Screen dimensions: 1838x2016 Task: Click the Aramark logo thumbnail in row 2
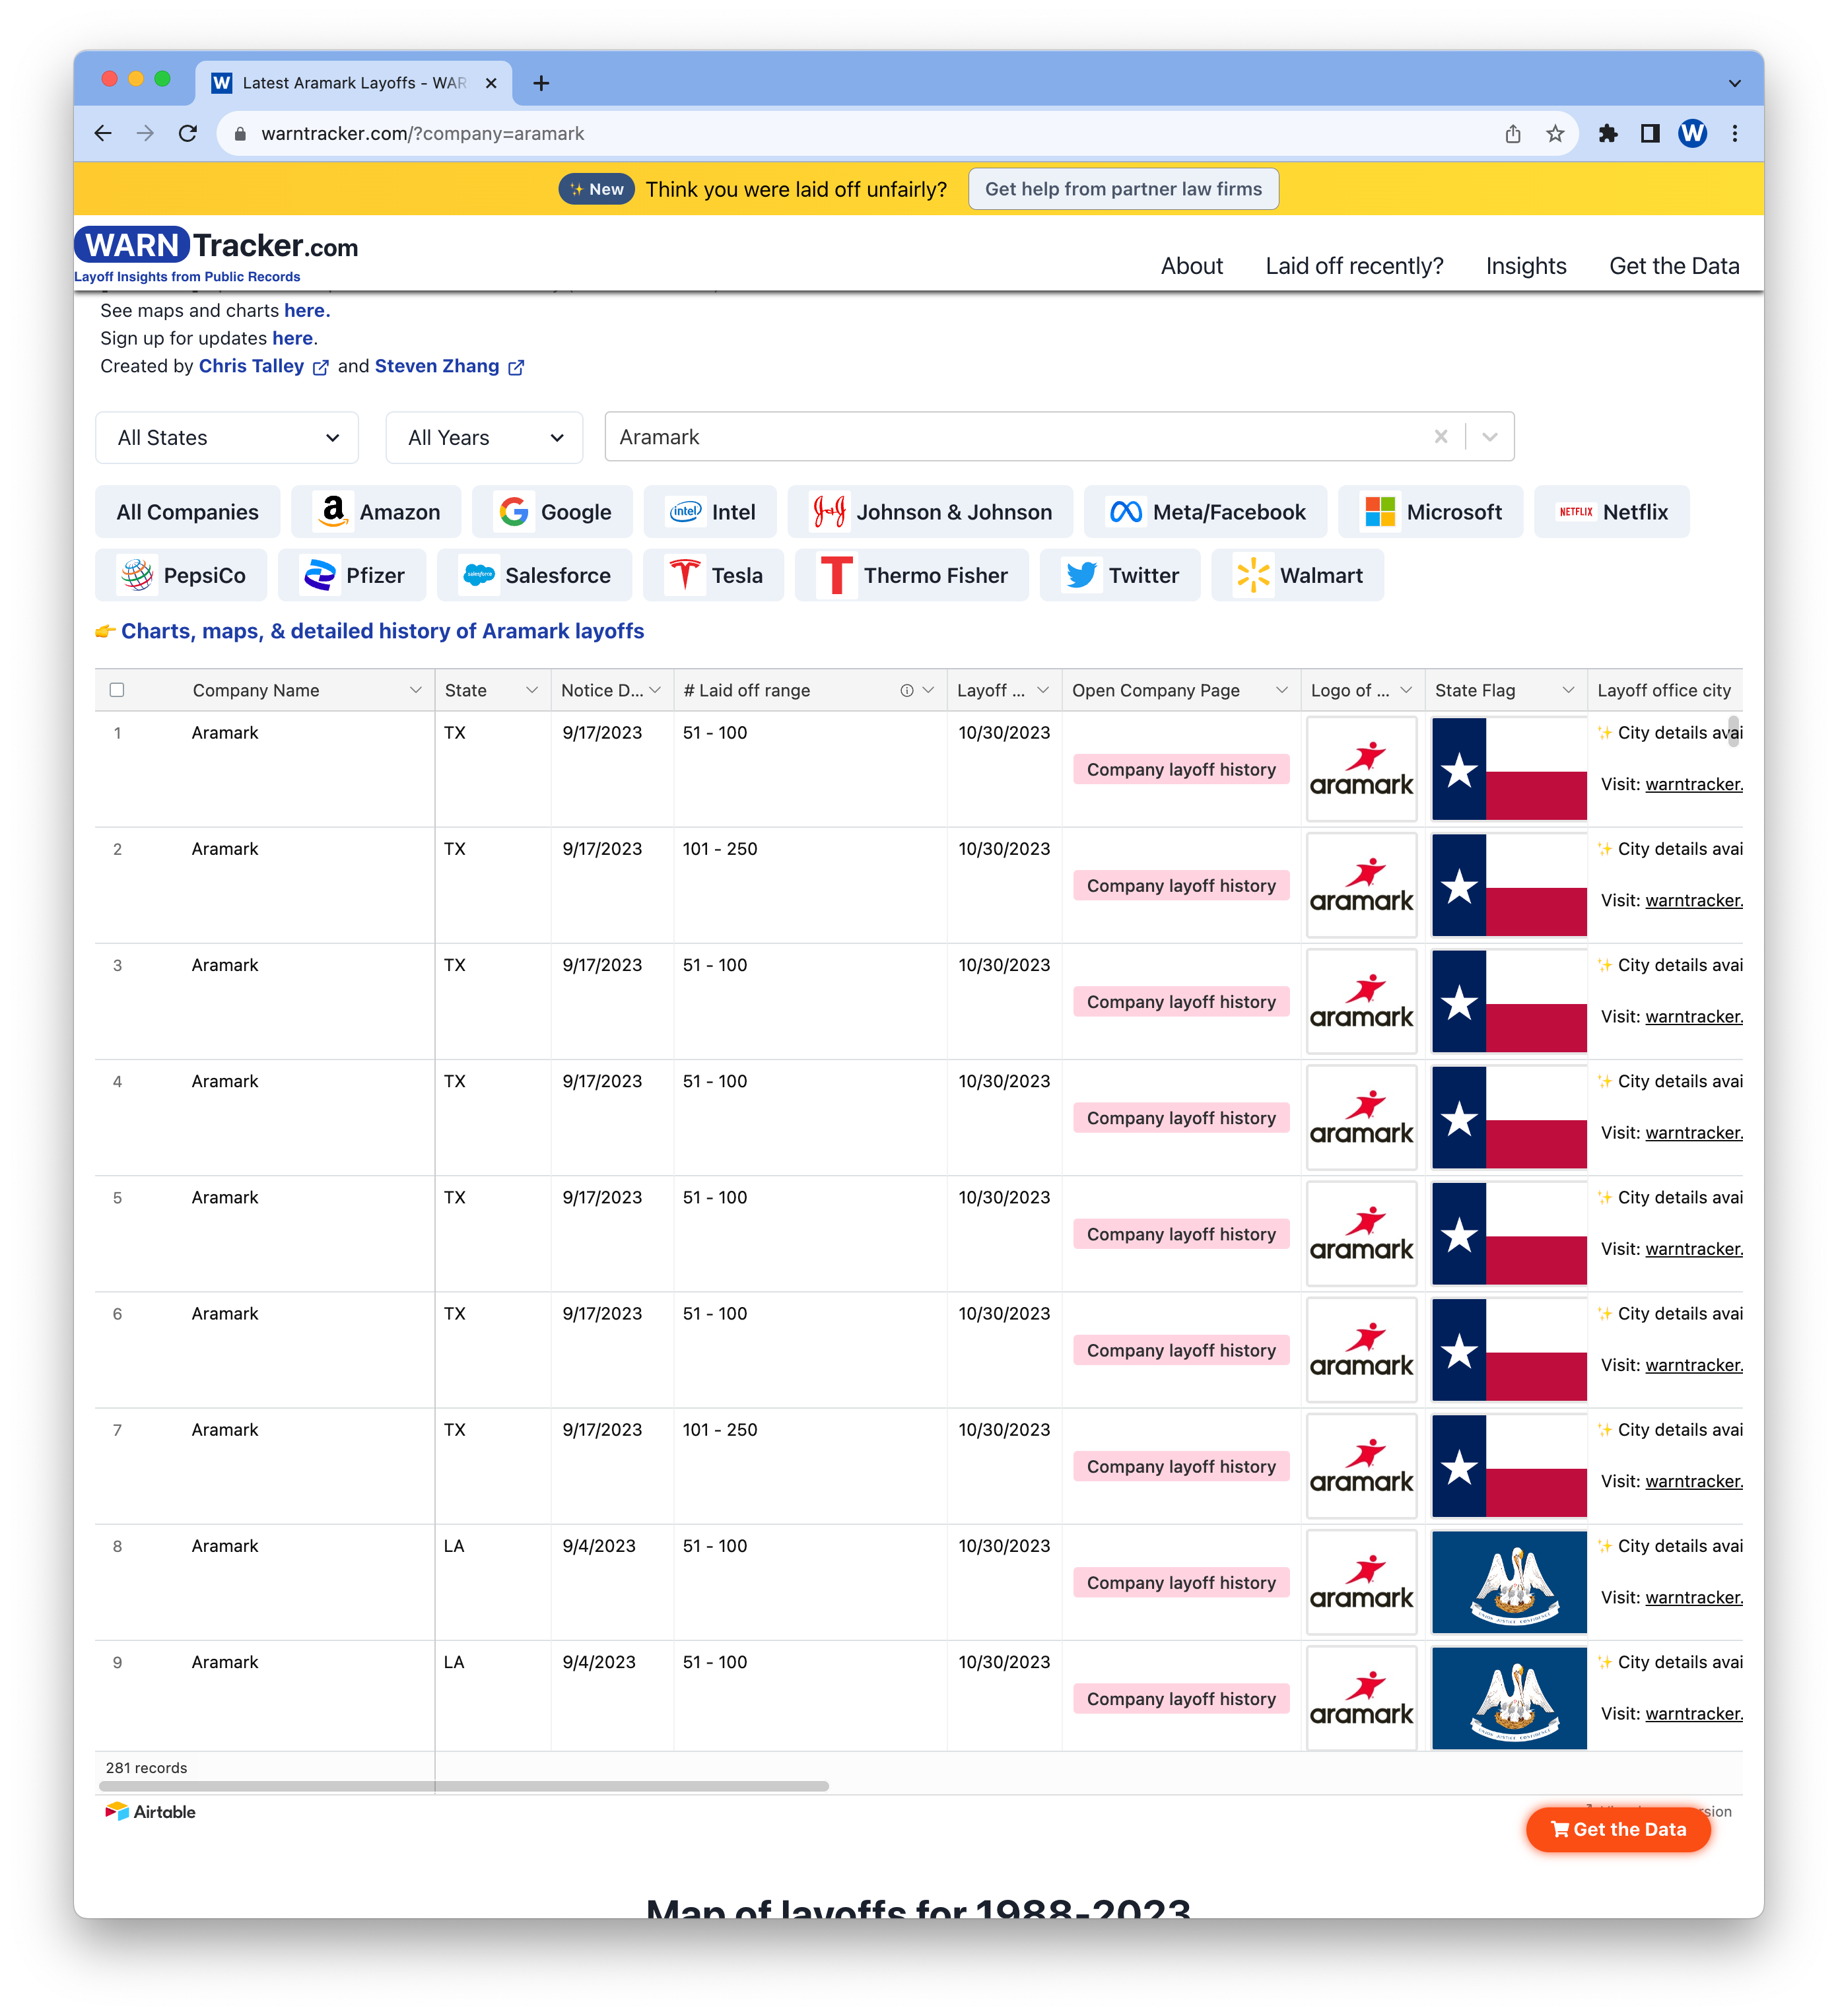1361,885
